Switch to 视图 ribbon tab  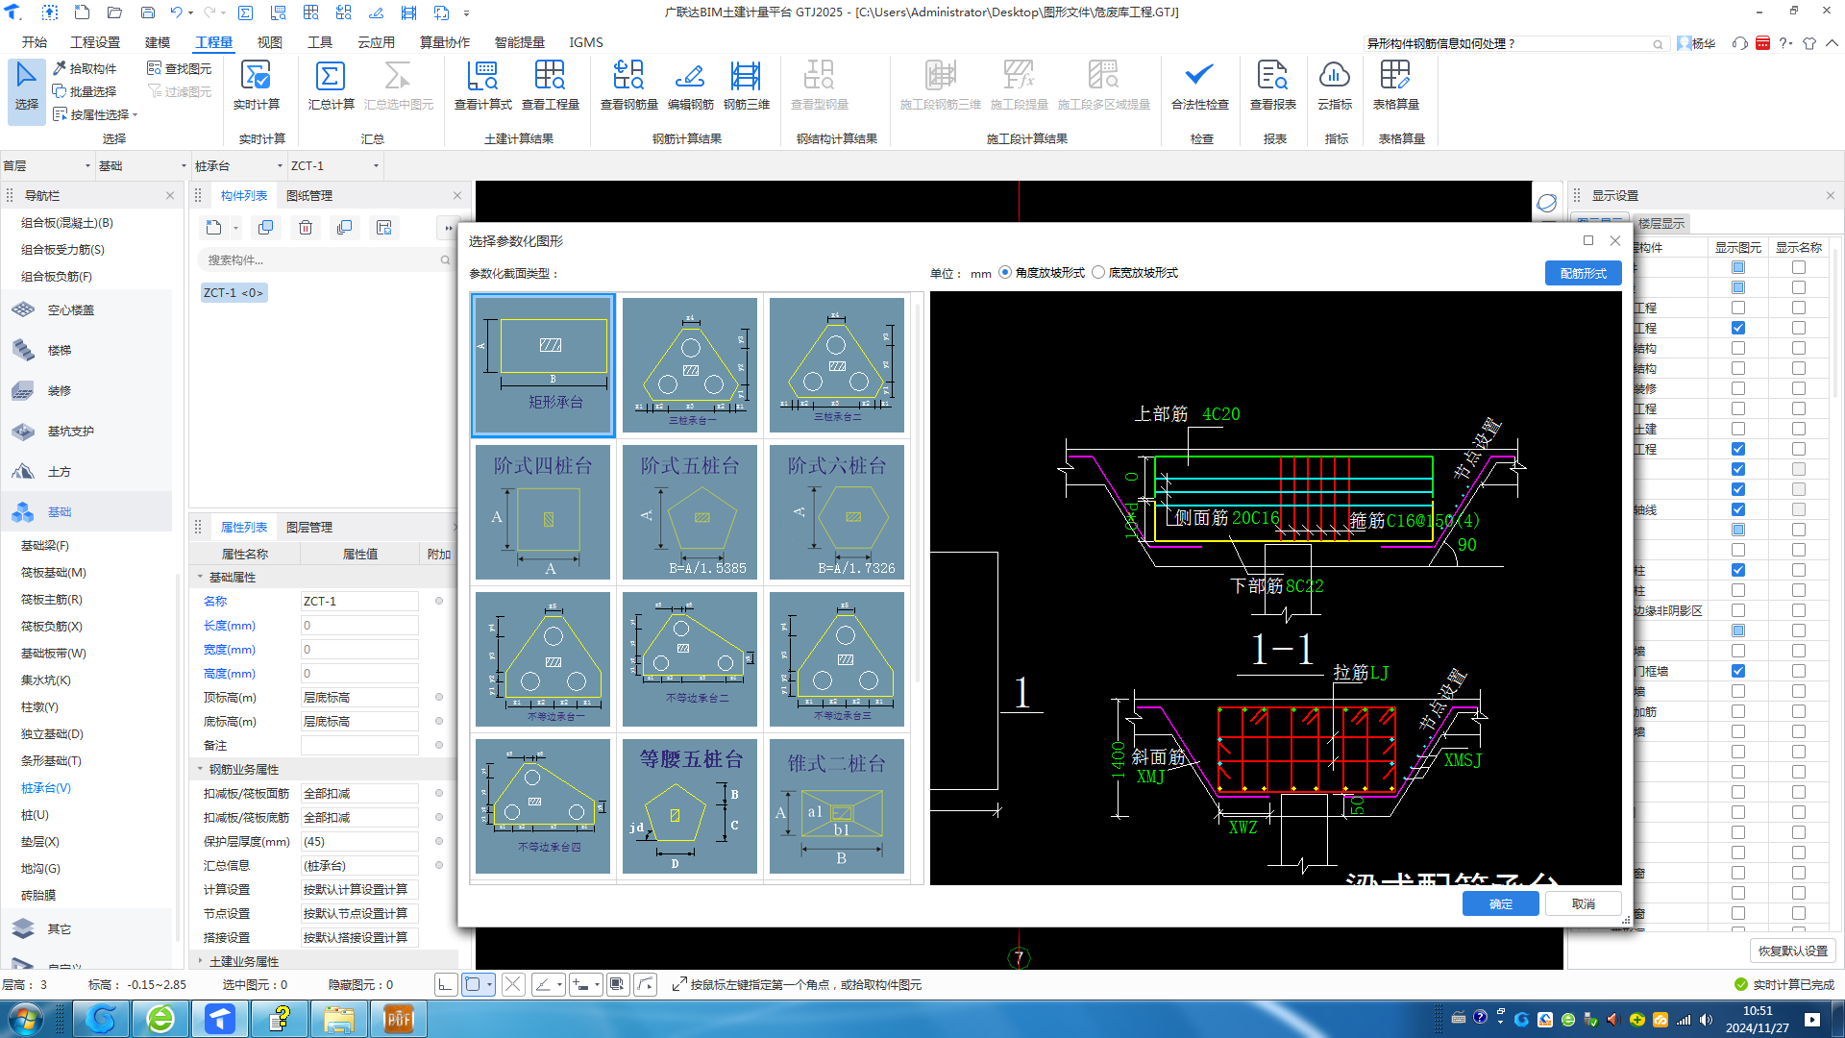tap(270, 42)
